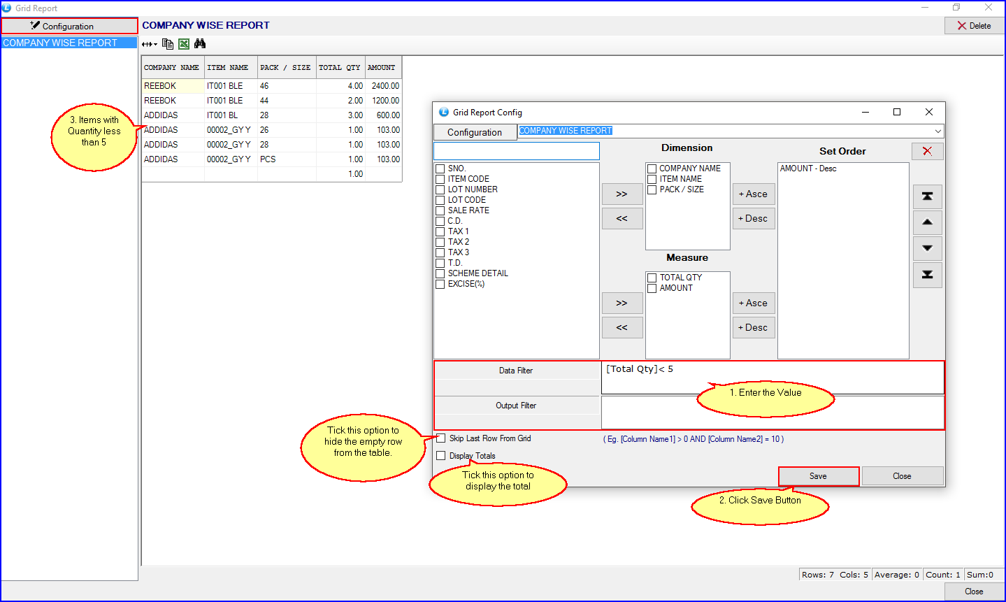Tick the TAX 1 checkbox
This screenshot has width=1006, height=602.
click(440, 231)
